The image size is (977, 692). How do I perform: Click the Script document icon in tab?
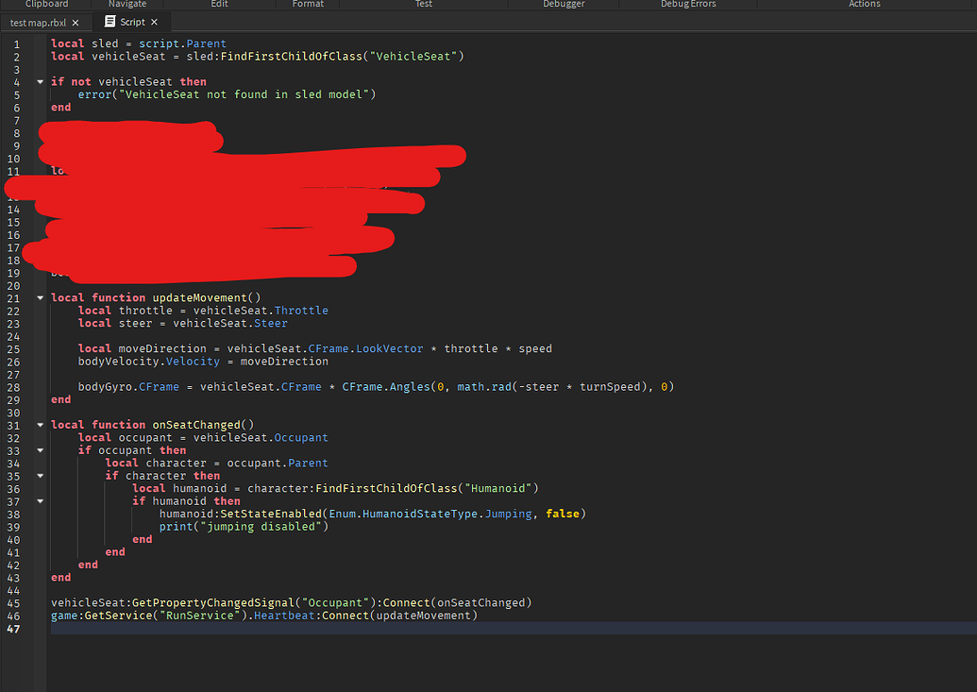[109, 21]
